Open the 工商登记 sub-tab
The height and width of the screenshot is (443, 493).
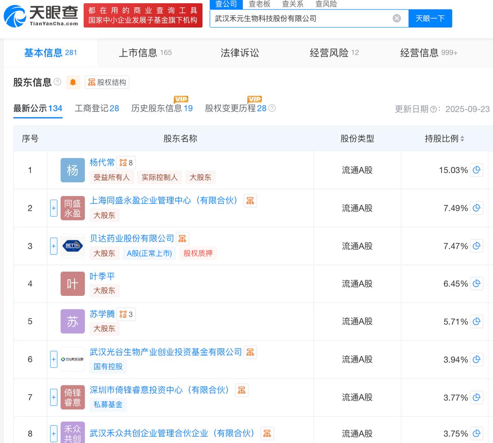[97, 108]
